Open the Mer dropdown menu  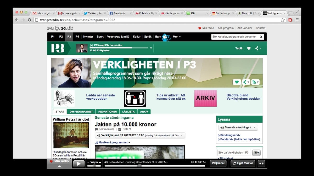(177, 37)
